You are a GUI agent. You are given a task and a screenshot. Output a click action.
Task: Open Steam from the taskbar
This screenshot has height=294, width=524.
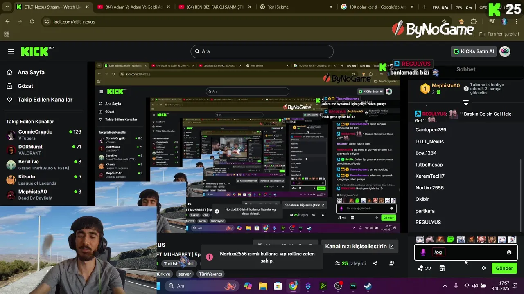[x=368, y=286]
